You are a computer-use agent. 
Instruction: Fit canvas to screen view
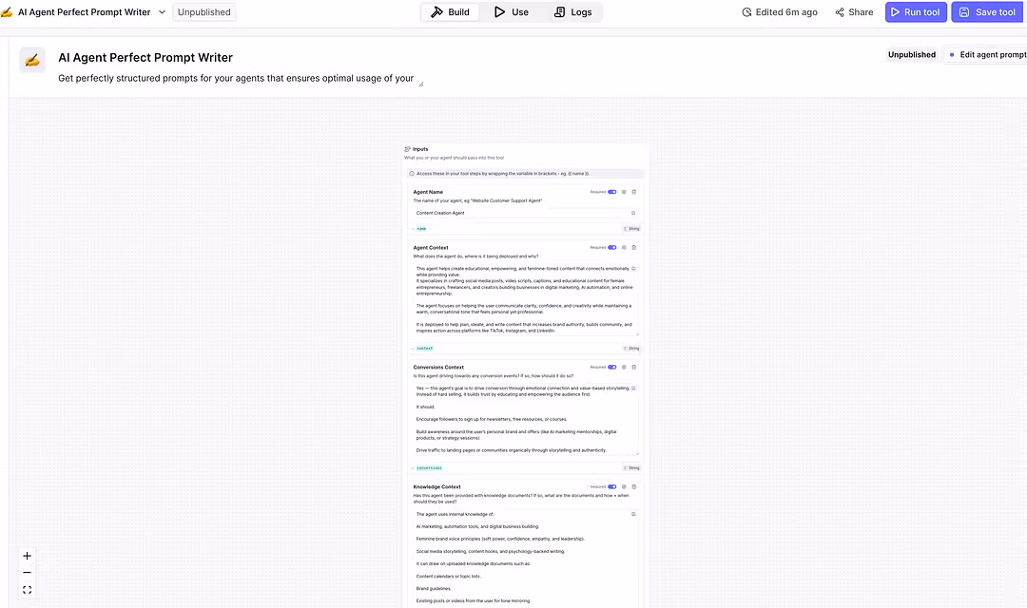point(27,590)
